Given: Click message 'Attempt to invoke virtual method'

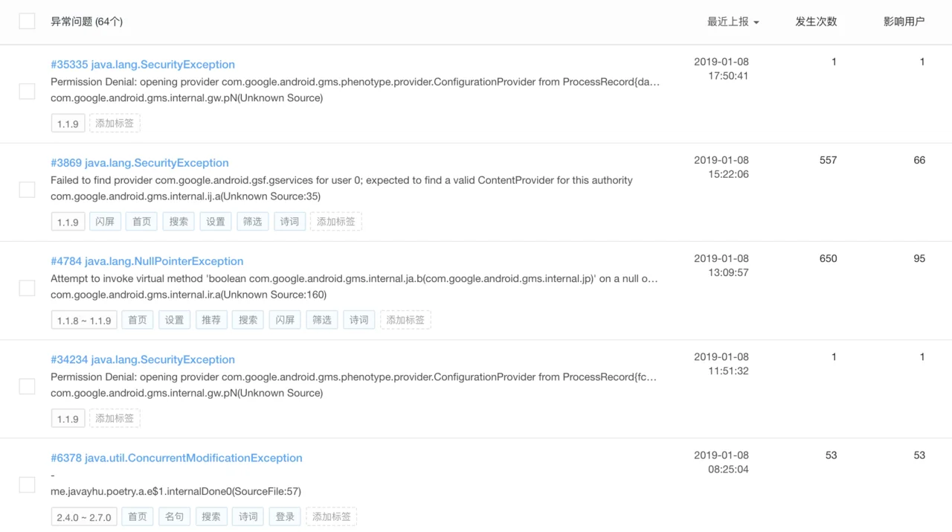Looking at the screenshot, I should (x=354, y=278).
